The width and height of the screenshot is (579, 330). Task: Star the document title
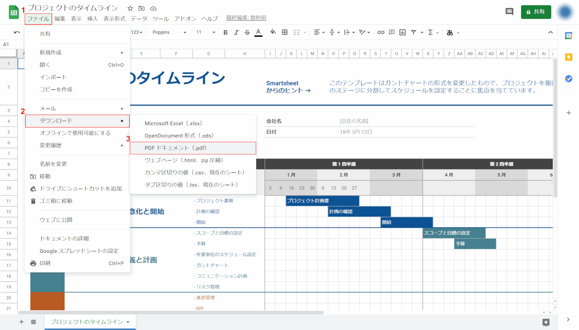pos(130,8)
